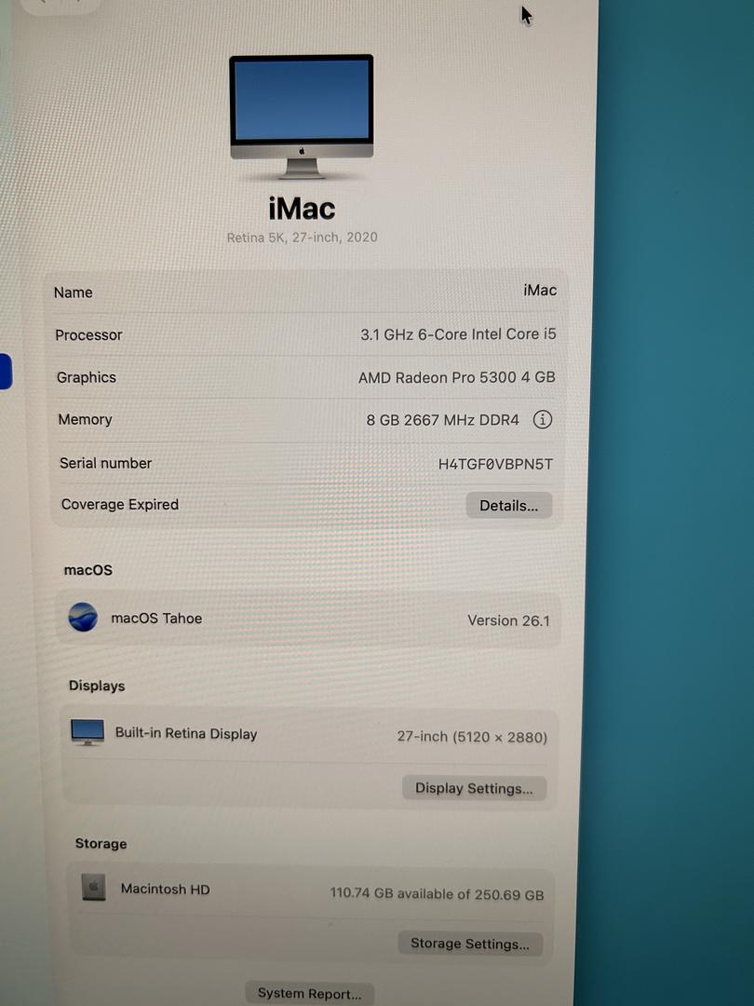Click the Version 26.1 text
This screenshot has width=754, height=1006.
point(508,620)
